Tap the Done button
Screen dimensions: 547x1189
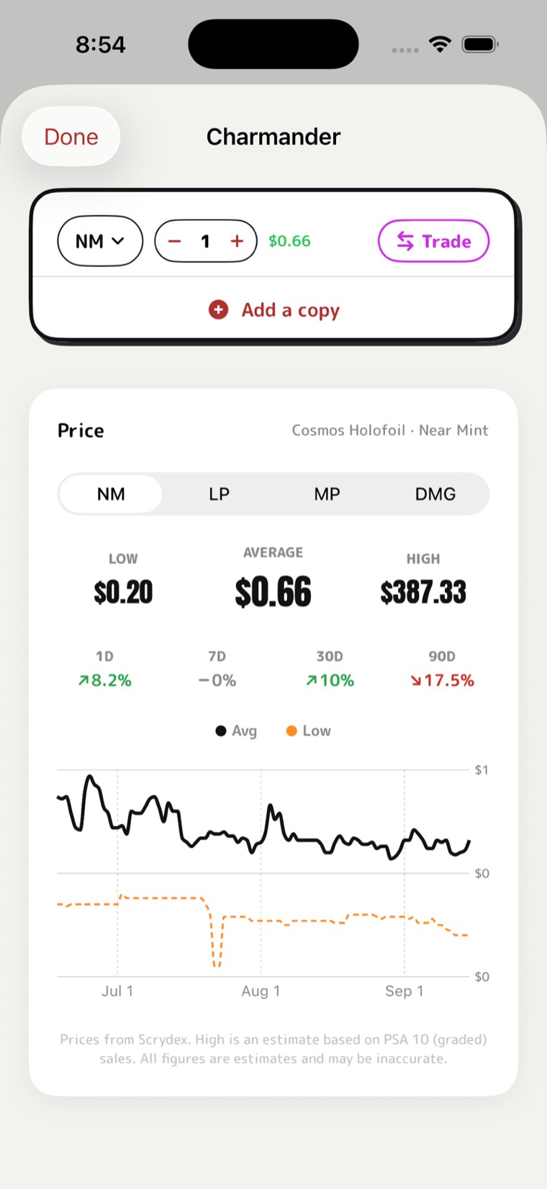click(x=71, y=137)
